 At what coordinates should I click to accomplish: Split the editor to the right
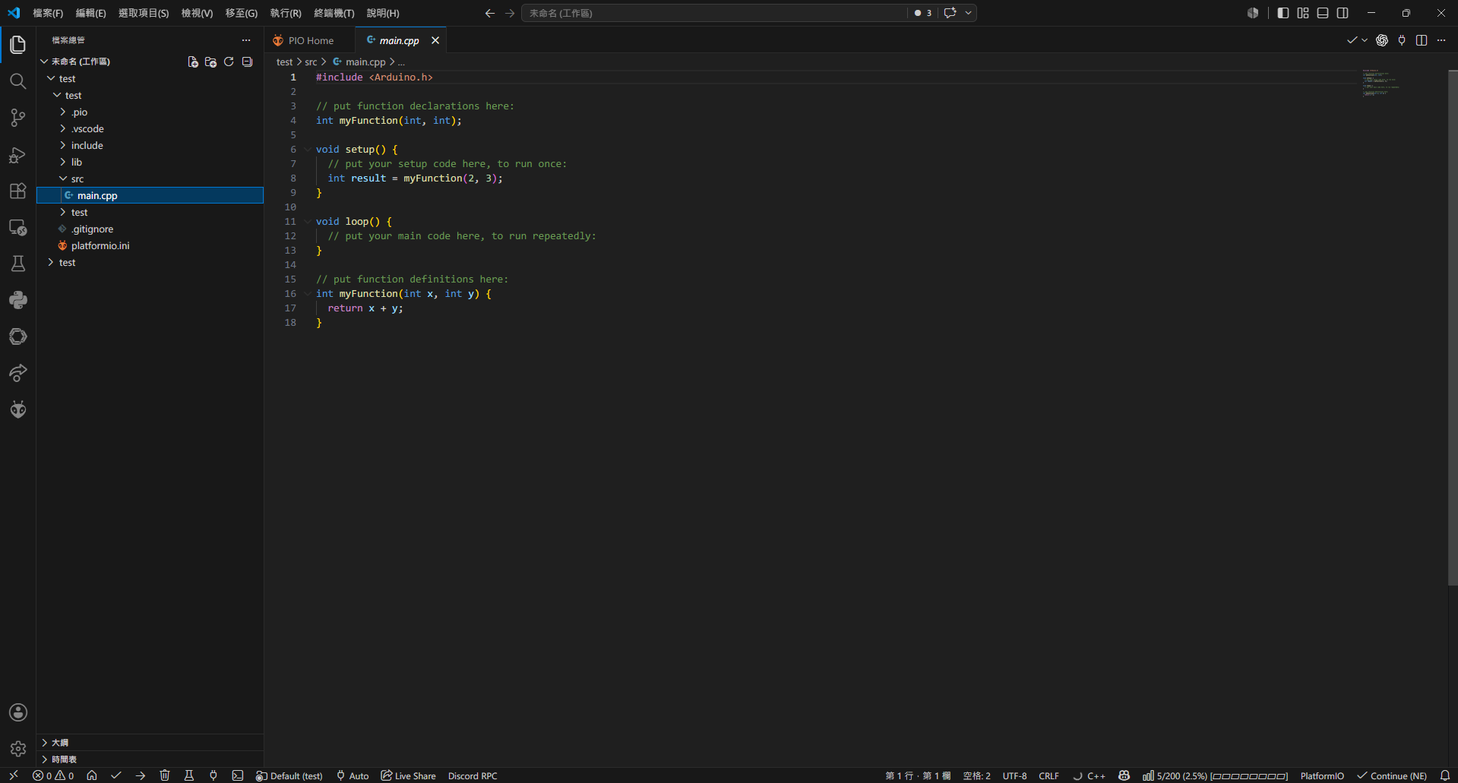[1422, 40]
